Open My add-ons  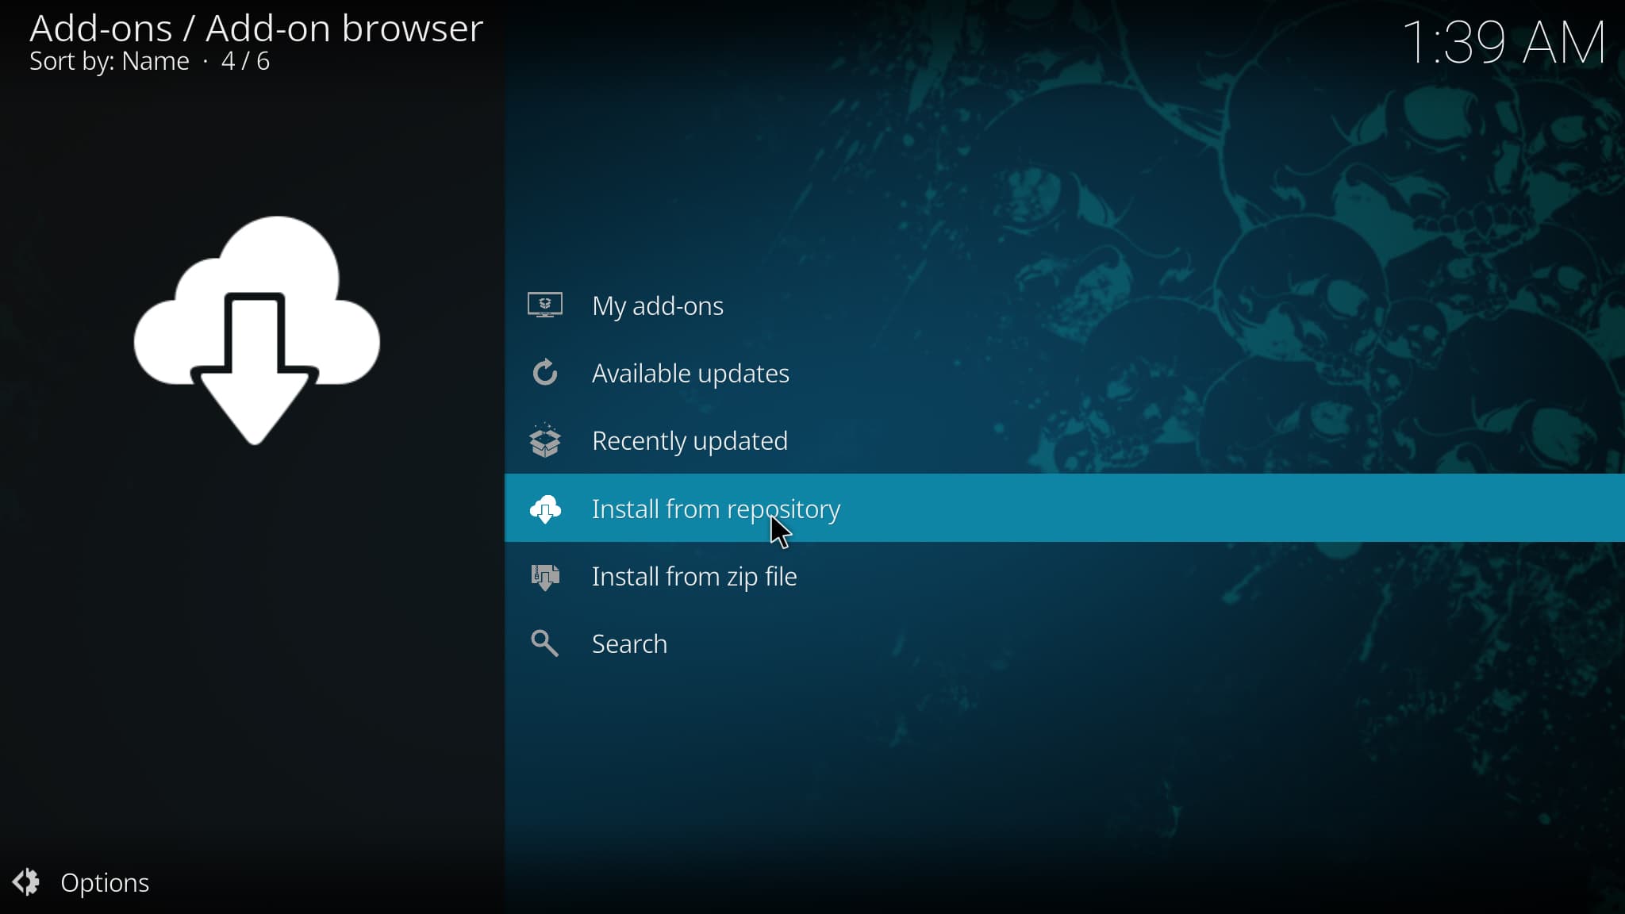pos(1065,305)
